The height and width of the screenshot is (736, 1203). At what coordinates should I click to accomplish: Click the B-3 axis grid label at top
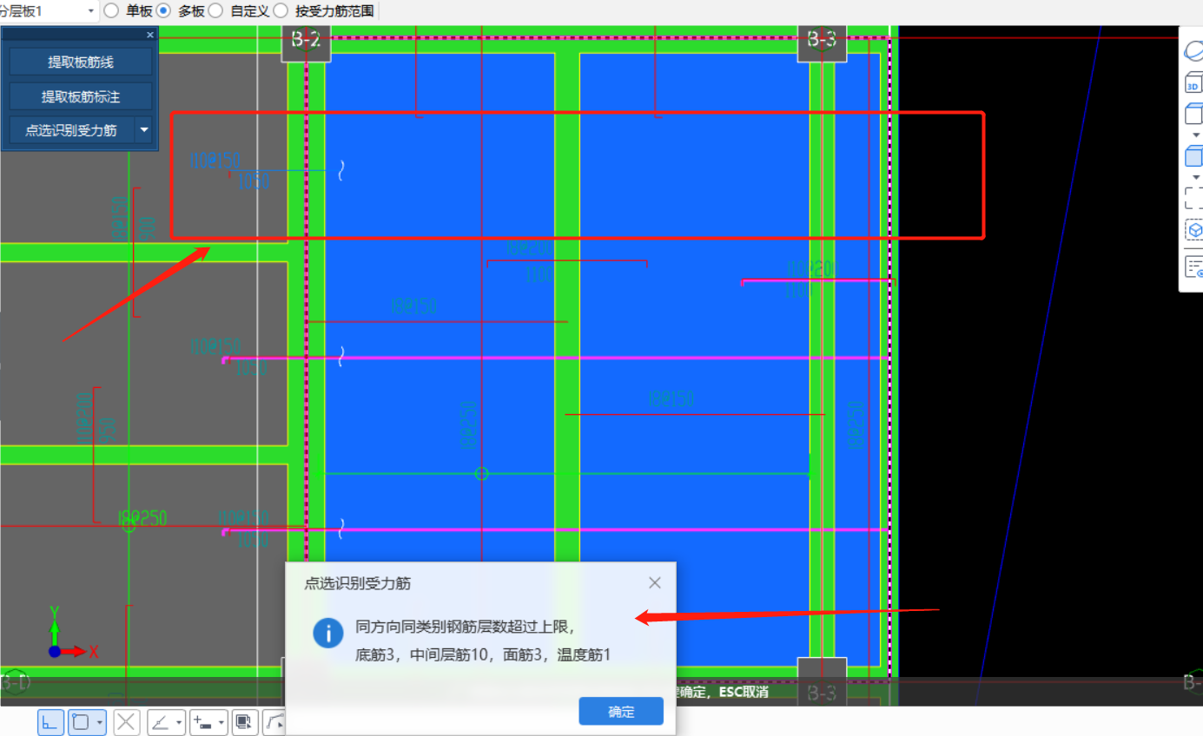[x=822, y=40]
